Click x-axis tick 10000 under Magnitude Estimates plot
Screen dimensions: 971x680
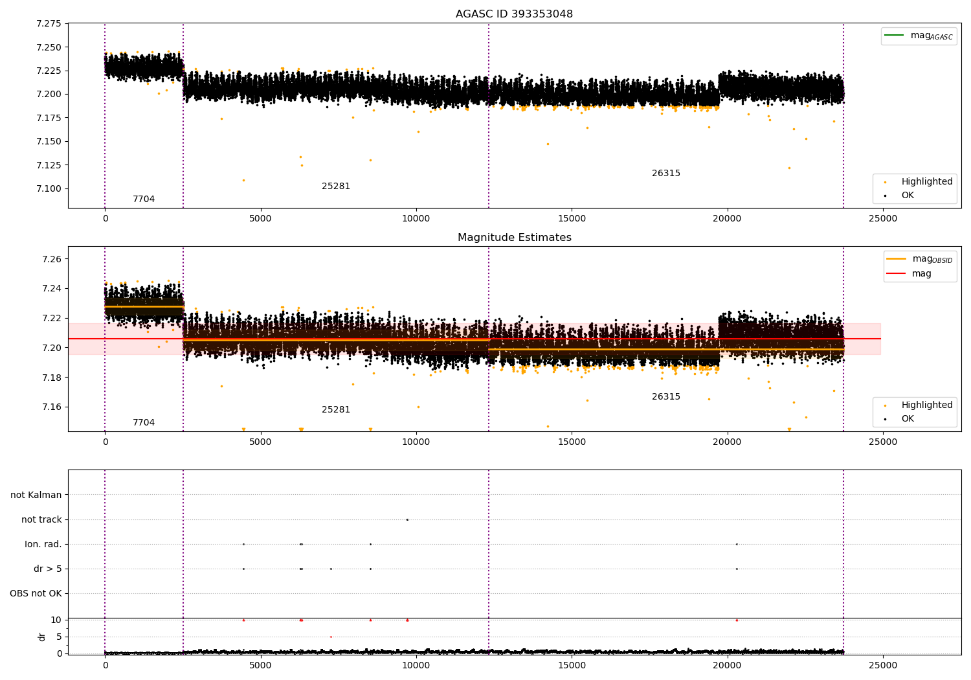coord(416,442)
